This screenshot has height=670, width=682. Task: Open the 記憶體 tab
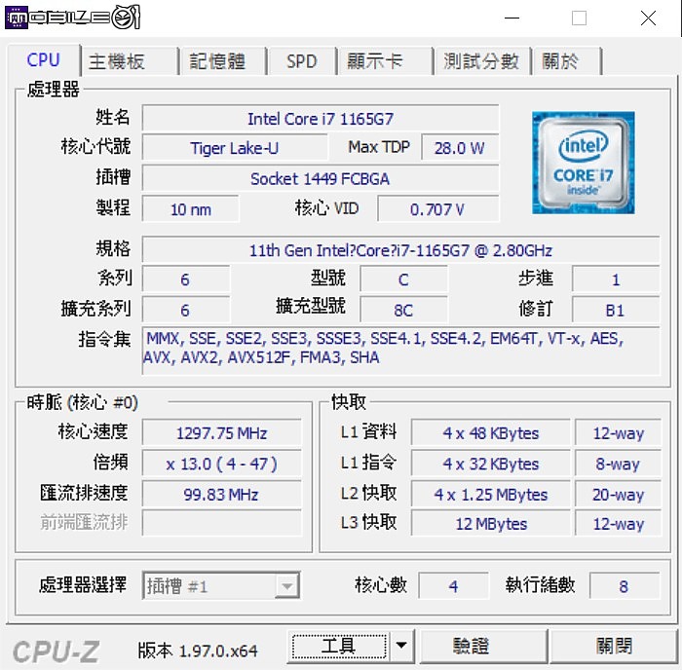click(x=223, y=61)
